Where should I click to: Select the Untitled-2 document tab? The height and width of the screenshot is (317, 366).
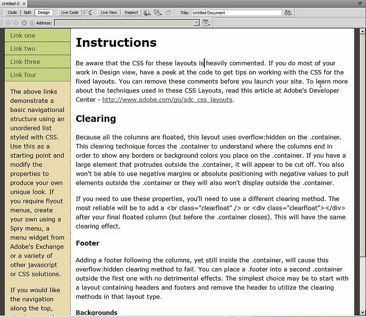[x=11, y=4]
